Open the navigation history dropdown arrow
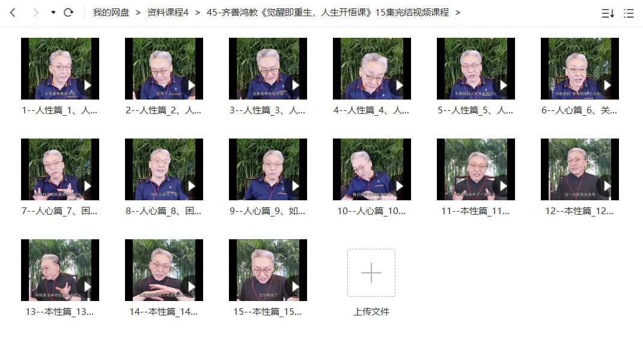This screenshot has width=643, height=358. (53, 13)
